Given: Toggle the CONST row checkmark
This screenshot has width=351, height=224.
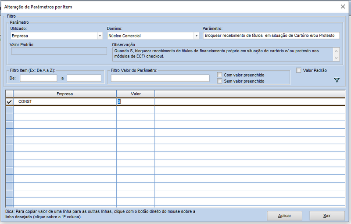Looking at the screenshot, I should tap(9, 102).
